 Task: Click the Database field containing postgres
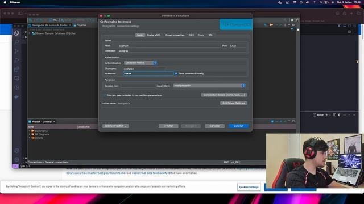(182, 51)
